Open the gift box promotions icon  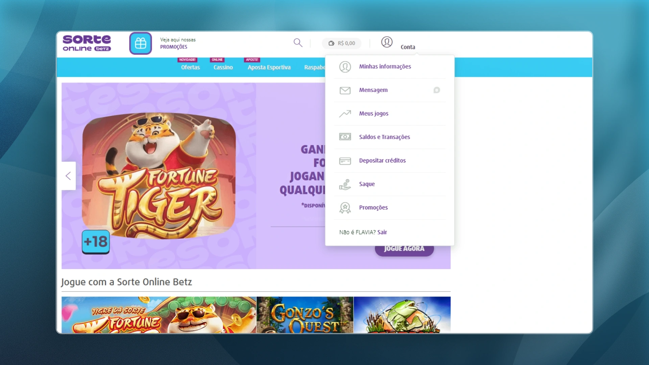(x=141, y=43)
